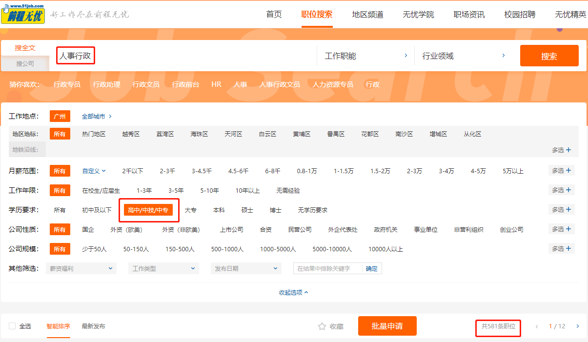Select 1-3年 work experience filter

pyautogui.click(x=144, y=191)
